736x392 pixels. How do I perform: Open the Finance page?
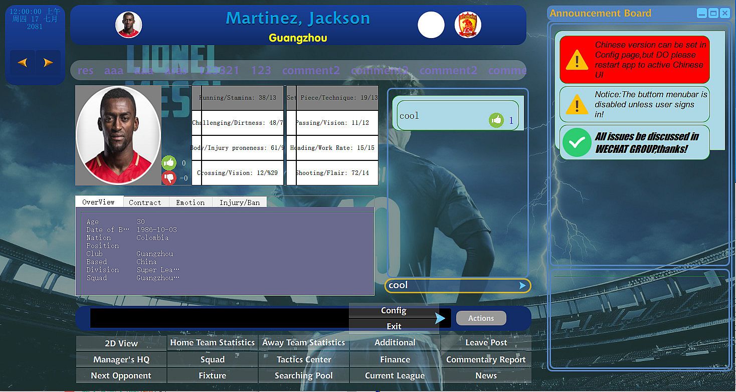coord(395,359)
